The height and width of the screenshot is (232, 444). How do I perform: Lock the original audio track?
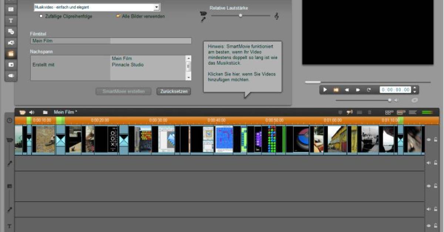(x=436, y=163)
